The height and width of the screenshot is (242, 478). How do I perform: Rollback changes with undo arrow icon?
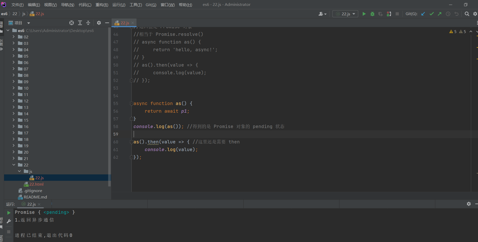457,14
